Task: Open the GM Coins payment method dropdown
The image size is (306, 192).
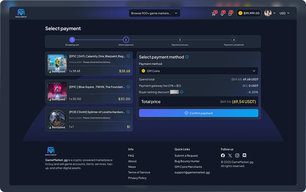Action: (x=198, y=71)
